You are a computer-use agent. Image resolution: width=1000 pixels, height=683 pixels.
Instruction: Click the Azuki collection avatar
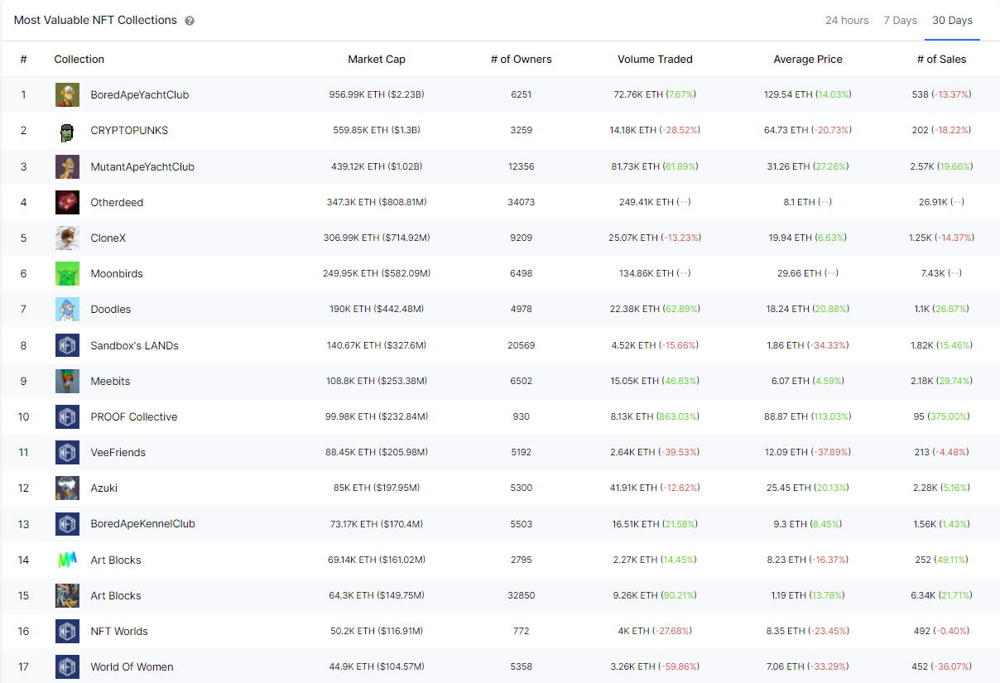67,488
